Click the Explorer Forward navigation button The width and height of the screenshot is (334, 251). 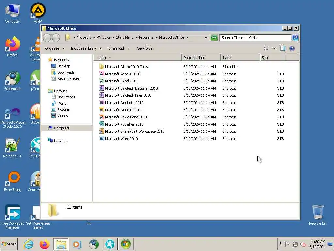coord(56,38)
